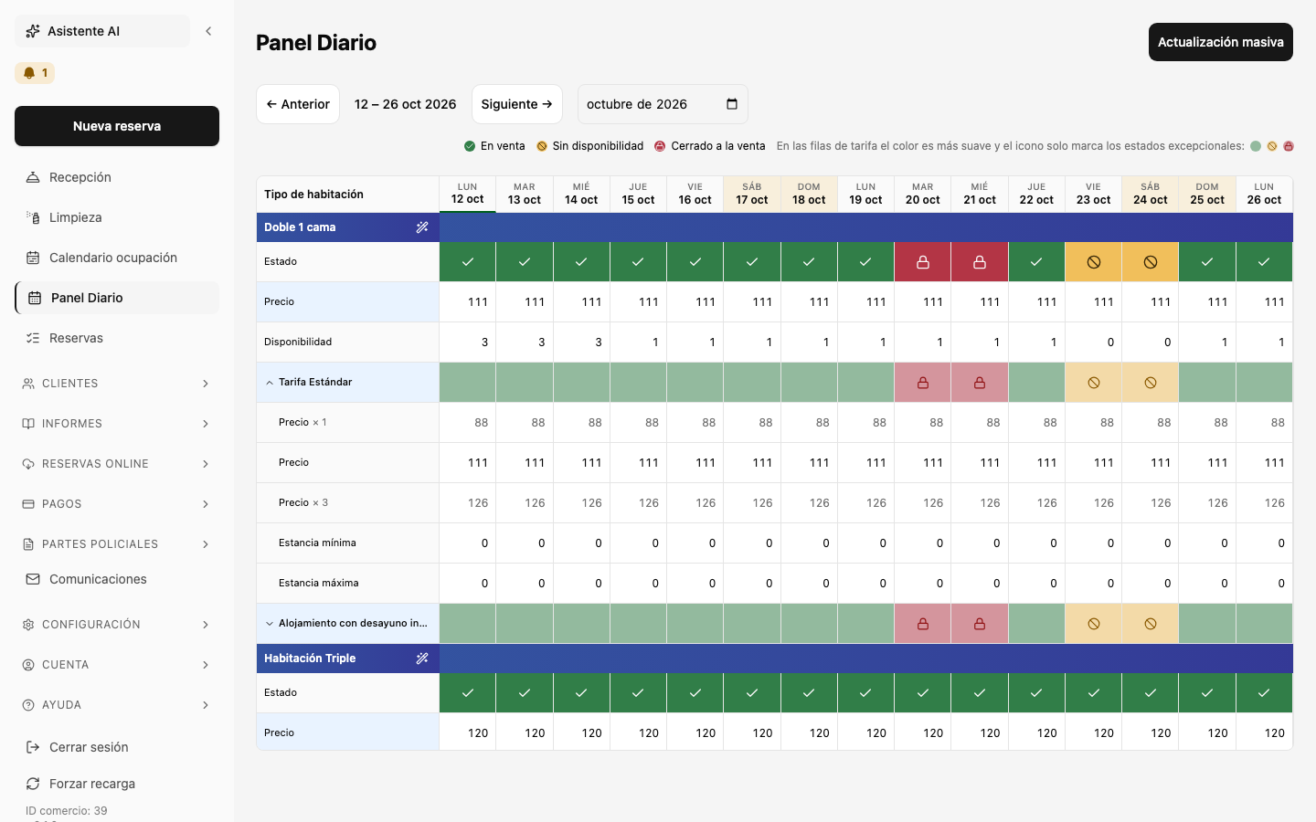Click the Forzar recarga refresh icon

point(33,784)
